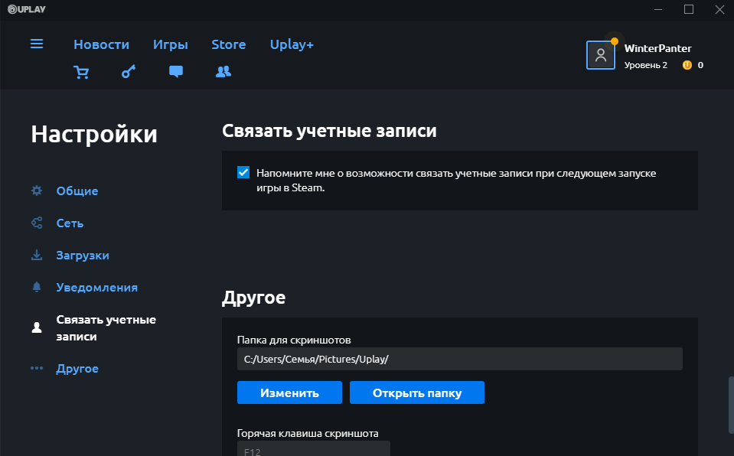734x456 pixels.
Task: Select Другое settings section
Action: point(77,369)
